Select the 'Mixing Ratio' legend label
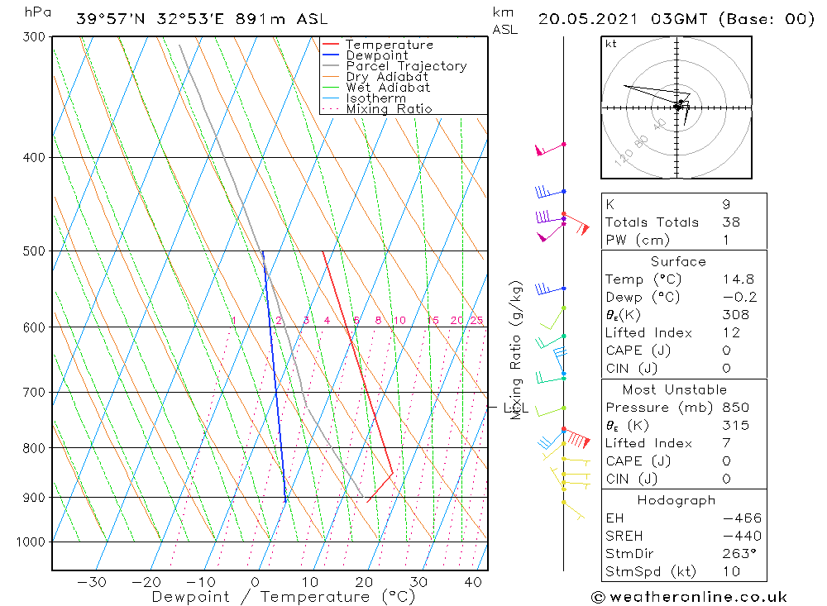 pos(389,108)
